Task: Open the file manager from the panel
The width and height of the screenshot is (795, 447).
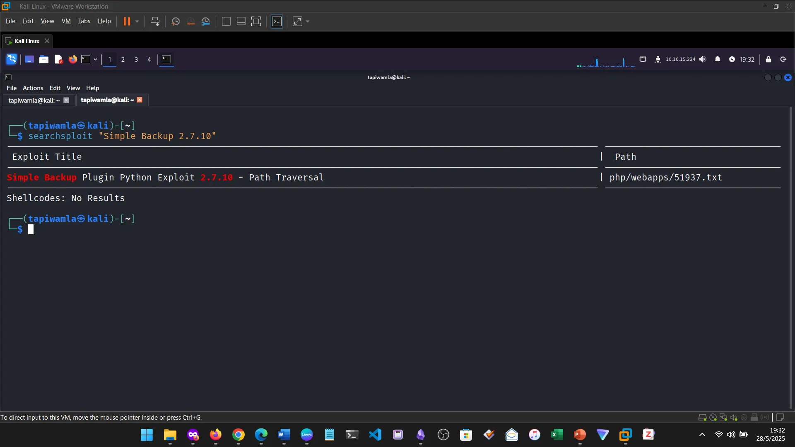Action: [43, 59]
